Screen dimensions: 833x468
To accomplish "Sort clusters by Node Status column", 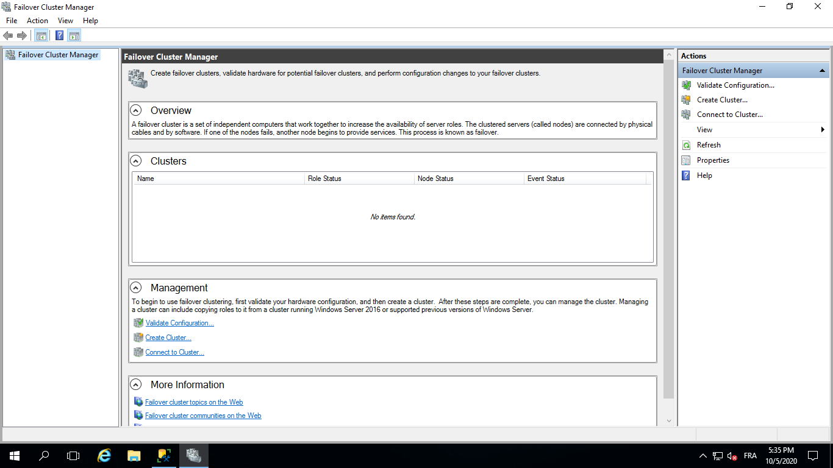I will pyautogui.click(x=469, y=179).
